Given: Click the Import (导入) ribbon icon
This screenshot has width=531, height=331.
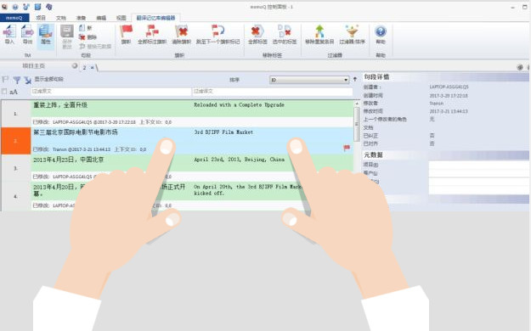Looking at the screenshot, I should tap(9, 35).
